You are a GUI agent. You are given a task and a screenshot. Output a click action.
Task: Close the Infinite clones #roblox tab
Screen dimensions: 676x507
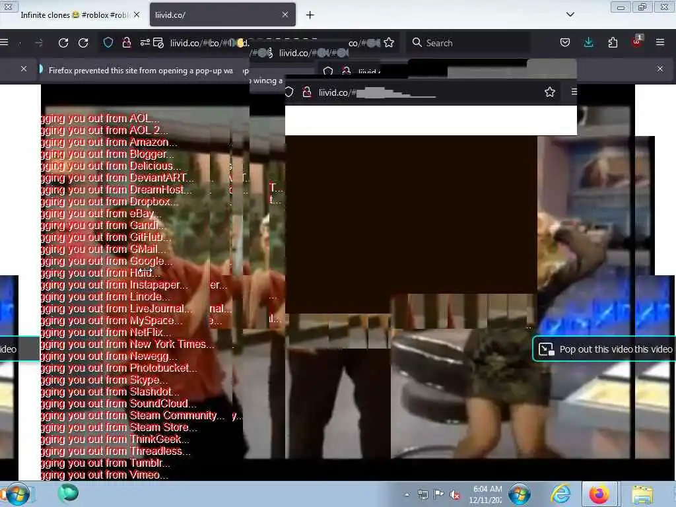[x=137, y=15]
